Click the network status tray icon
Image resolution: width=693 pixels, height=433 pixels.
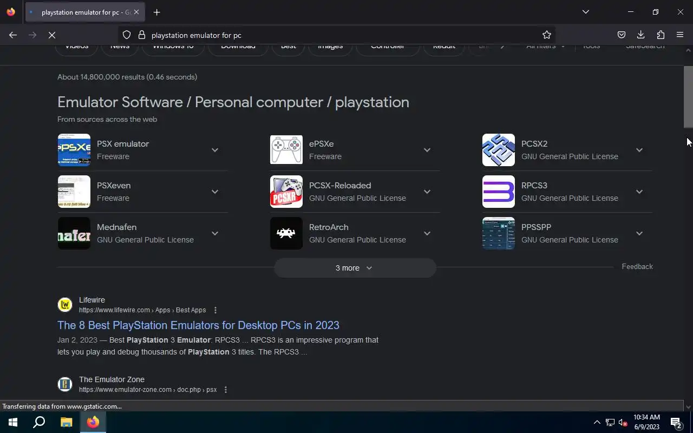(x=610, y=422)
